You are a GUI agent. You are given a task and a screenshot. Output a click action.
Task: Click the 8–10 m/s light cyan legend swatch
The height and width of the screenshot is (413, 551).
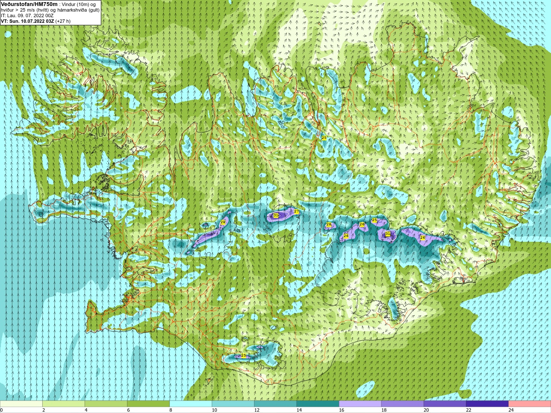coord(191,404)
